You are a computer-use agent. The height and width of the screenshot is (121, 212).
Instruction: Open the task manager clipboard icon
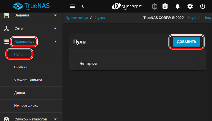(x=165, y=6)
